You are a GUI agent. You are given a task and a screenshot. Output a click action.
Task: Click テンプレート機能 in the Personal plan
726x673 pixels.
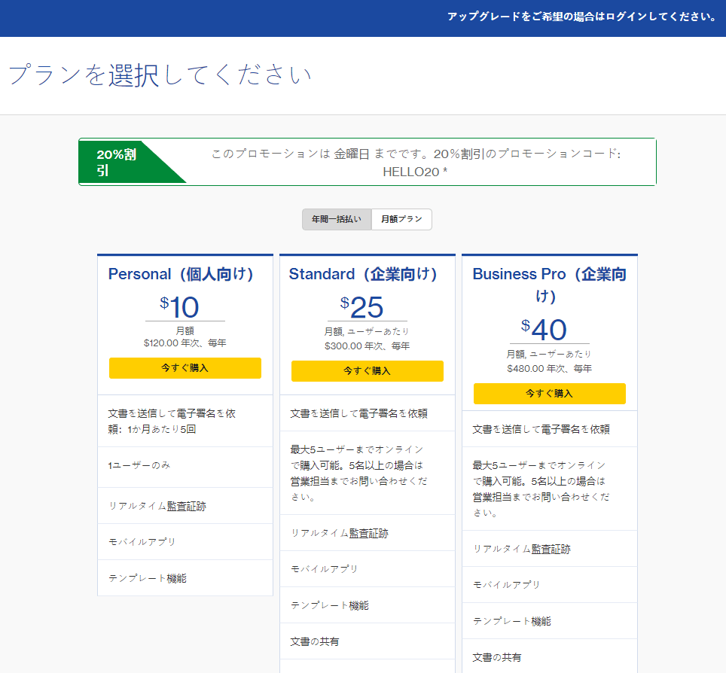[x=148, y=579]
